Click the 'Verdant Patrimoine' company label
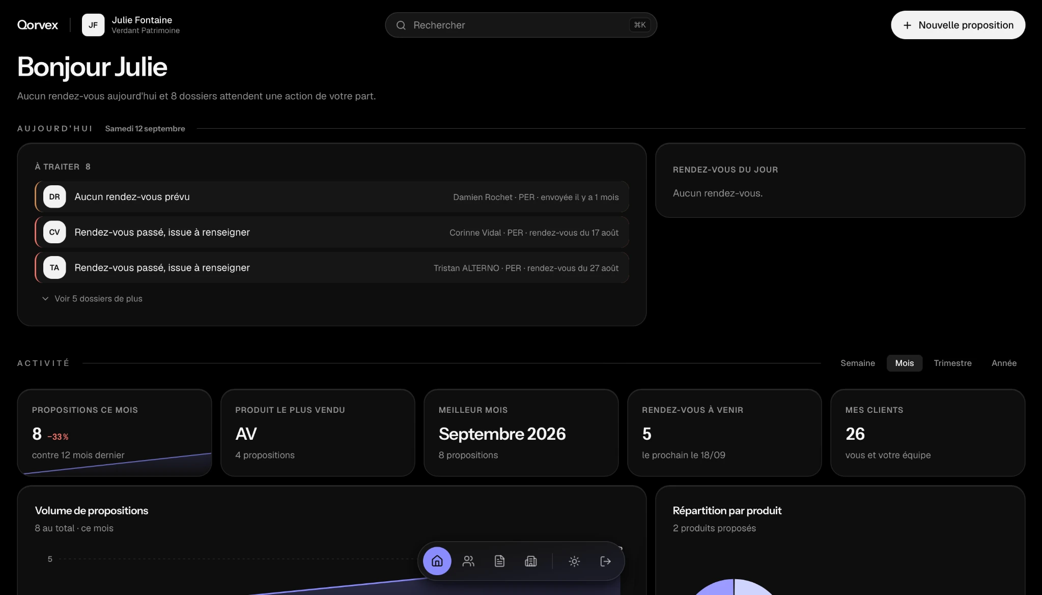Image resolution: width=1042 pixels, height=595 pixels. pyautogui.click(x=146, y=31)
